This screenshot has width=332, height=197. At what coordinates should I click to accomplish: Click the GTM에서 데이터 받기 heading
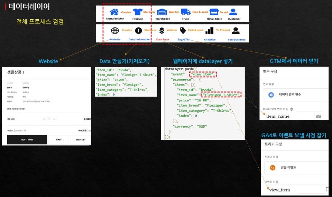(294, 61)
